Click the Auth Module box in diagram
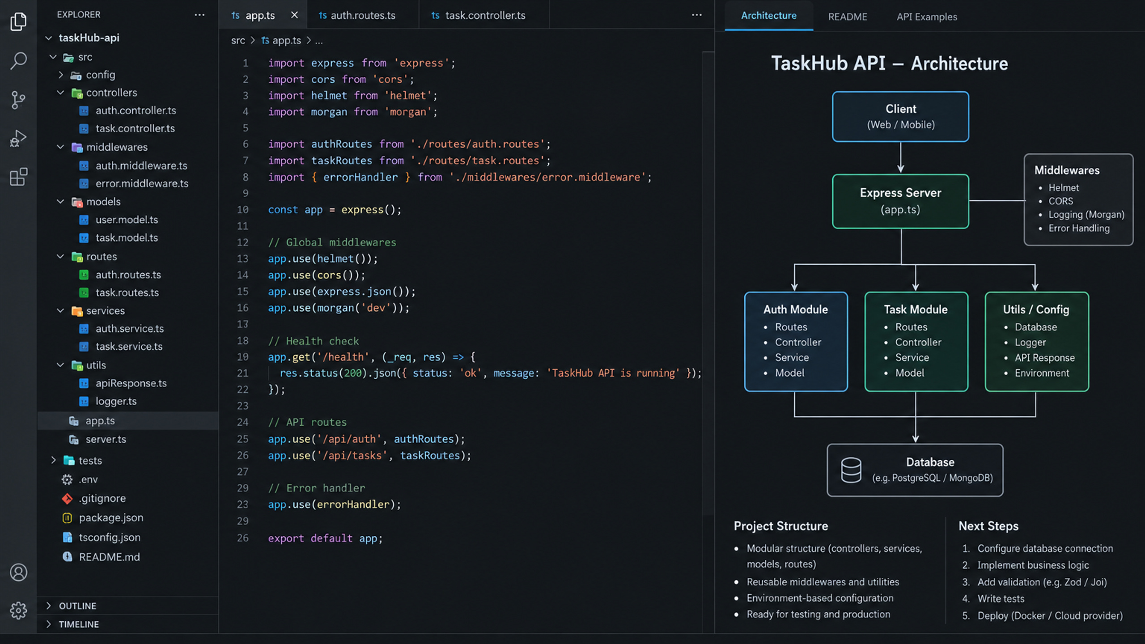The width and height of the screenshot is (1145, 644). tap(796, 342)
